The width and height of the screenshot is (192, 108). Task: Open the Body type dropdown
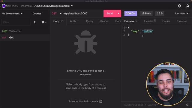(58, 21)
